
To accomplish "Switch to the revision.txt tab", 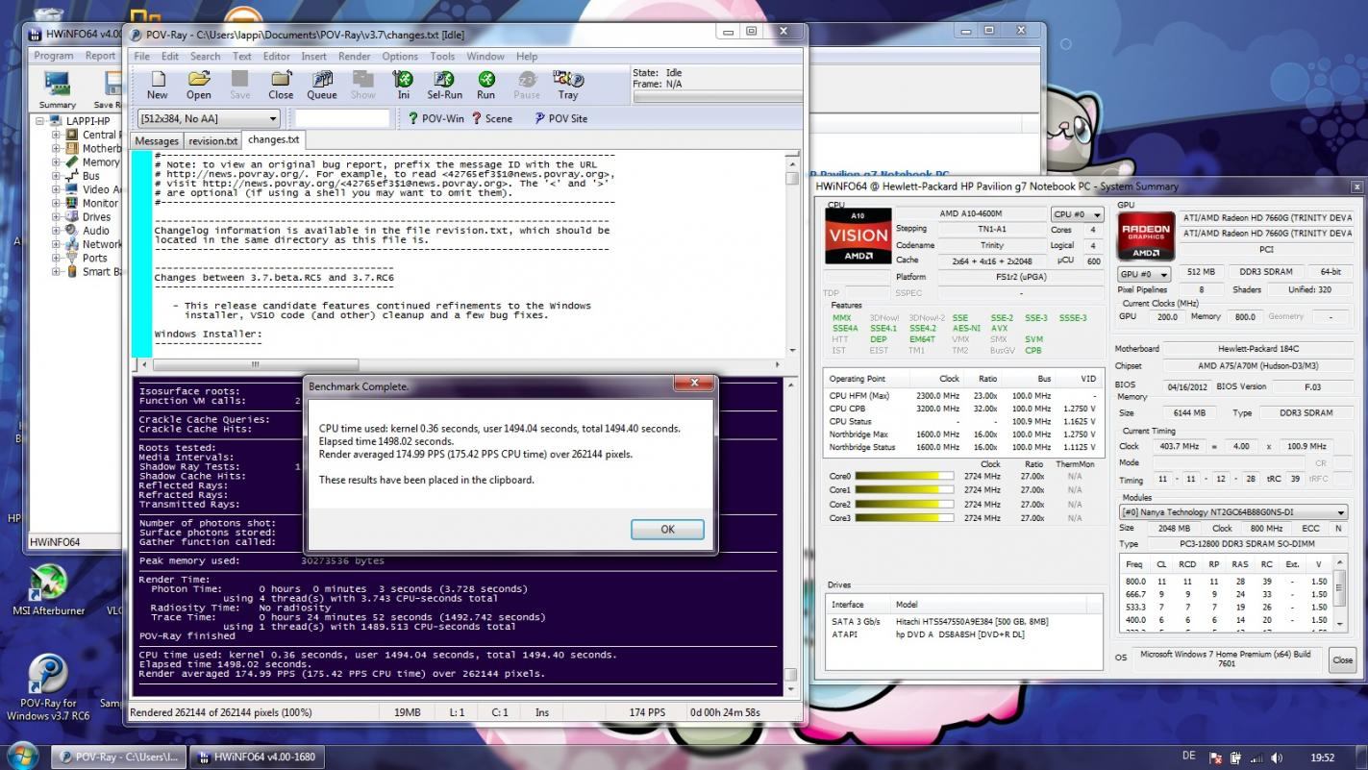I will pos(212,141).
